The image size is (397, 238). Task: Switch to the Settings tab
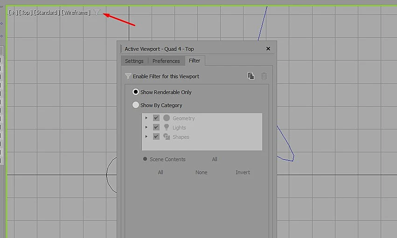pyautogui.click(x=134, y=61)
